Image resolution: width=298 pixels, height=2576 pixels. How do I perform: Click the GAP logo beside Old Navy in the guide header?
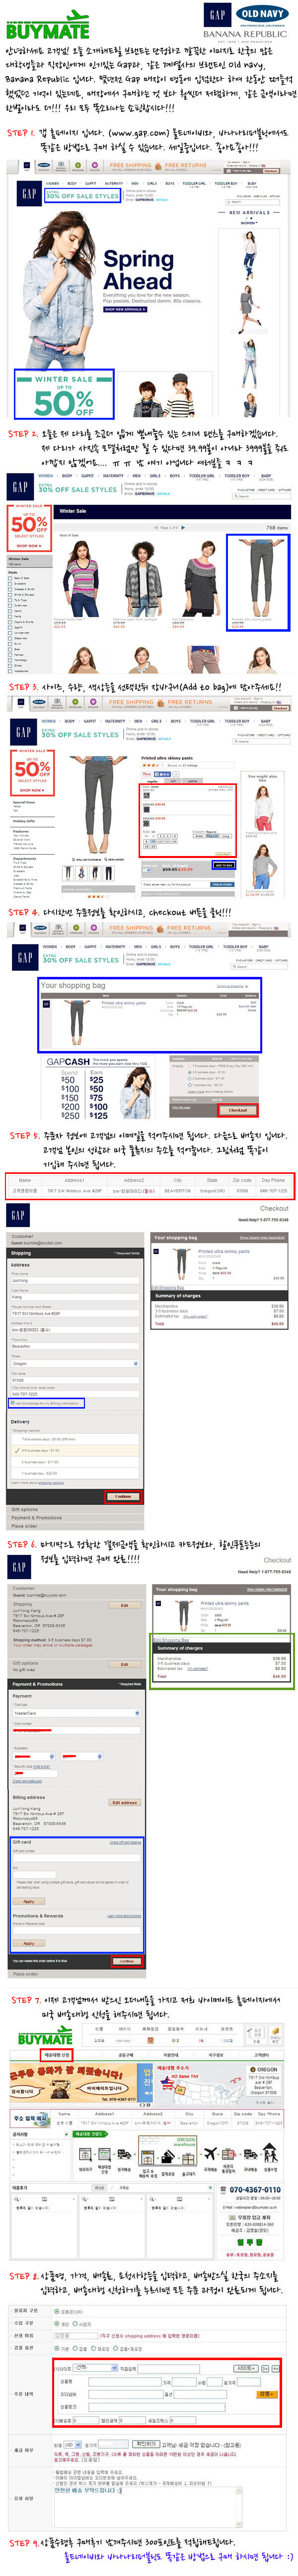pyautogui.click(x=218, y=15)
